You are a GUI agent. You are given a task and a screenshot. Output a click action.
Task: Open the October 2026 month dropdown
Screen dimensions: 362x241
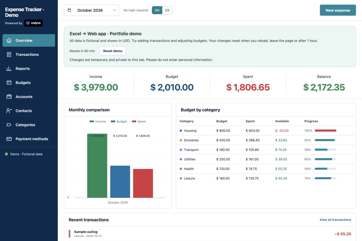click(x=92, y=10)
